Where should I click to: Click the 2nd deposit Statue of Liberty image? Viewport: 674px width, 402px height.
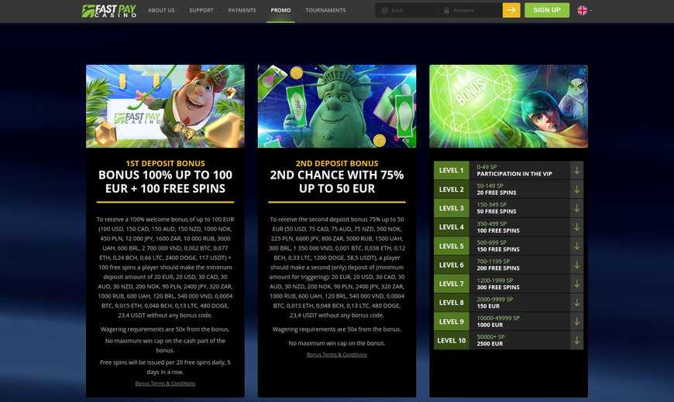coord(336,107)
